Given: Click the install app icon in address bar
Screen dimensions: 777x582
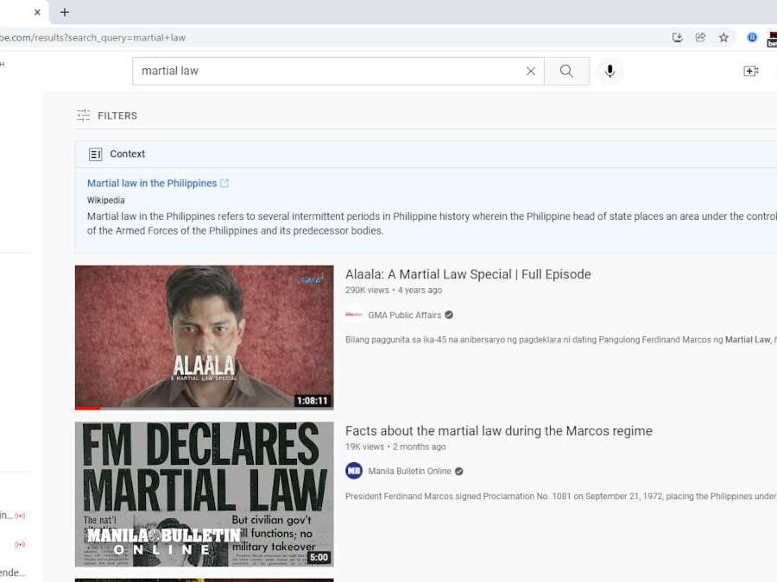Looking at the screenshot, I should (678, 38).
